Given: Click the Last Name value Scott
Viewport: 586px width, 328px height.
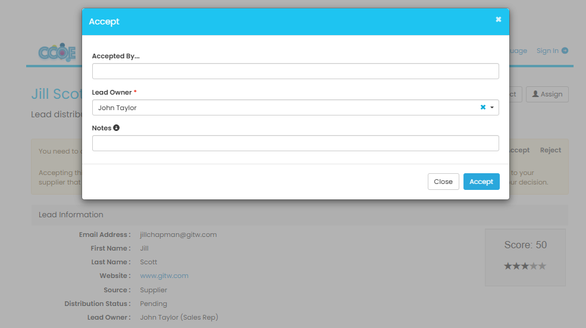Looking at the screenshot, I should (x=148, y=262).
